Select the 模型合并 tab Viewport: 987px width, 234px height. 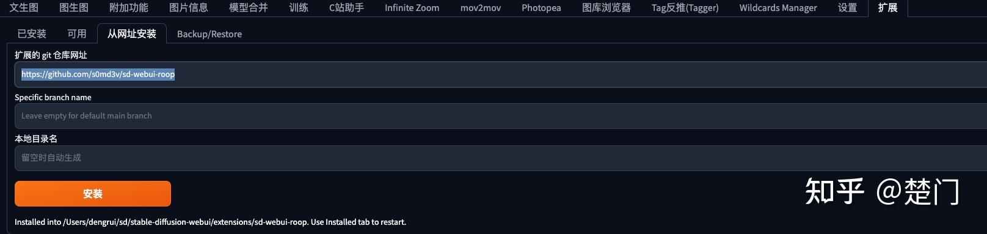click(249, 8)
